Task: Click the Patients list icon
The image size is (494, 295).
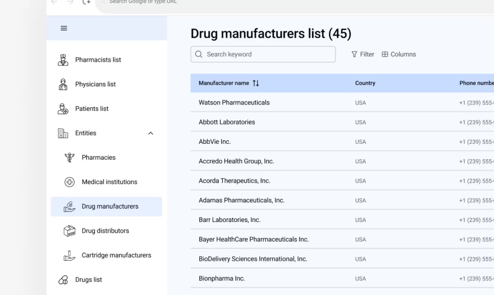Action: (x=63, y=109)
